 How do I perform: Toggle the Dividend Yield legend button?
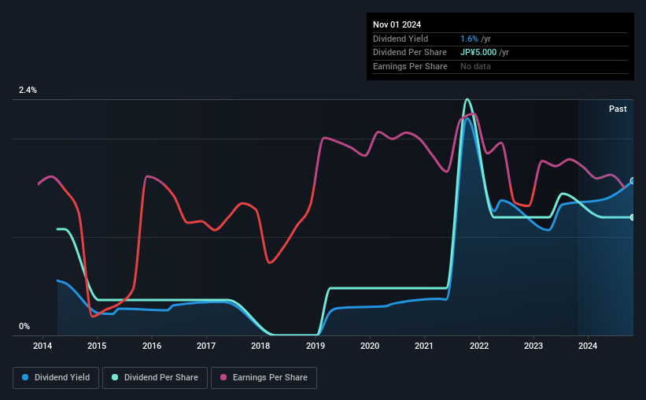click(x=56, y=378)
